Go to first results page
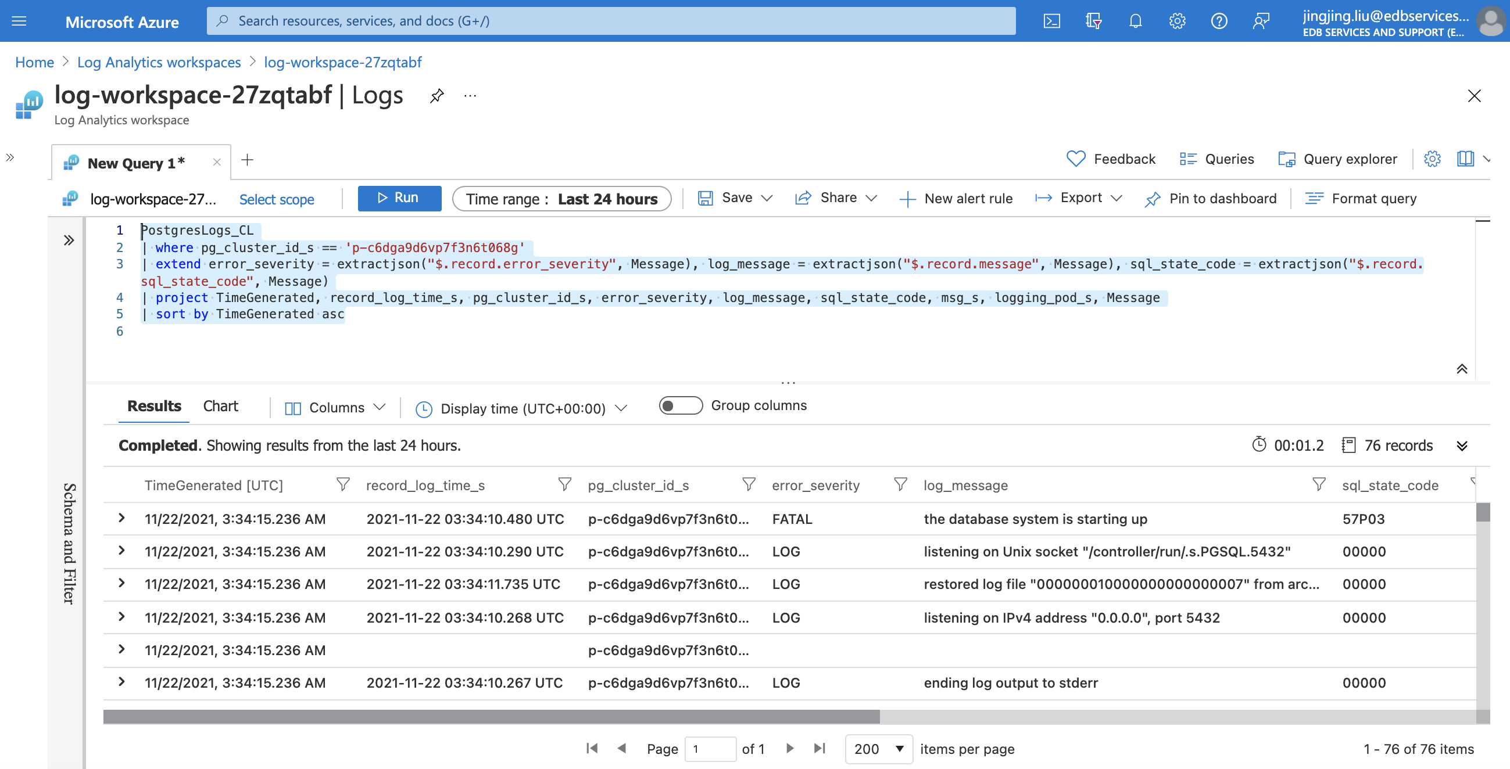Image resolution: width=1510 pixels, height=769 pixels. 592,748
